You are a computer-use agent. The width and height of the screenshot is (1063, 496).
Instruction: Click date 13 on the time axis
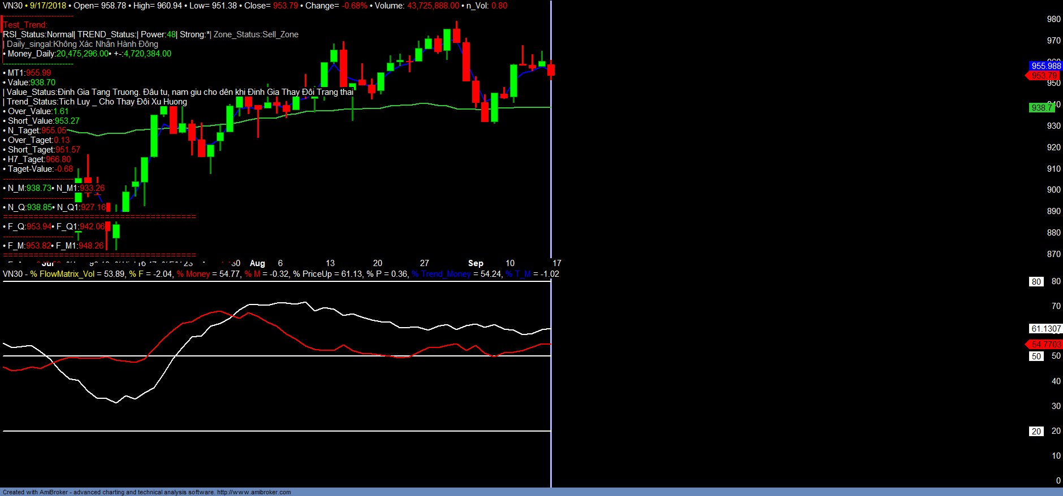pyautogui.click(x=330, y=263)
